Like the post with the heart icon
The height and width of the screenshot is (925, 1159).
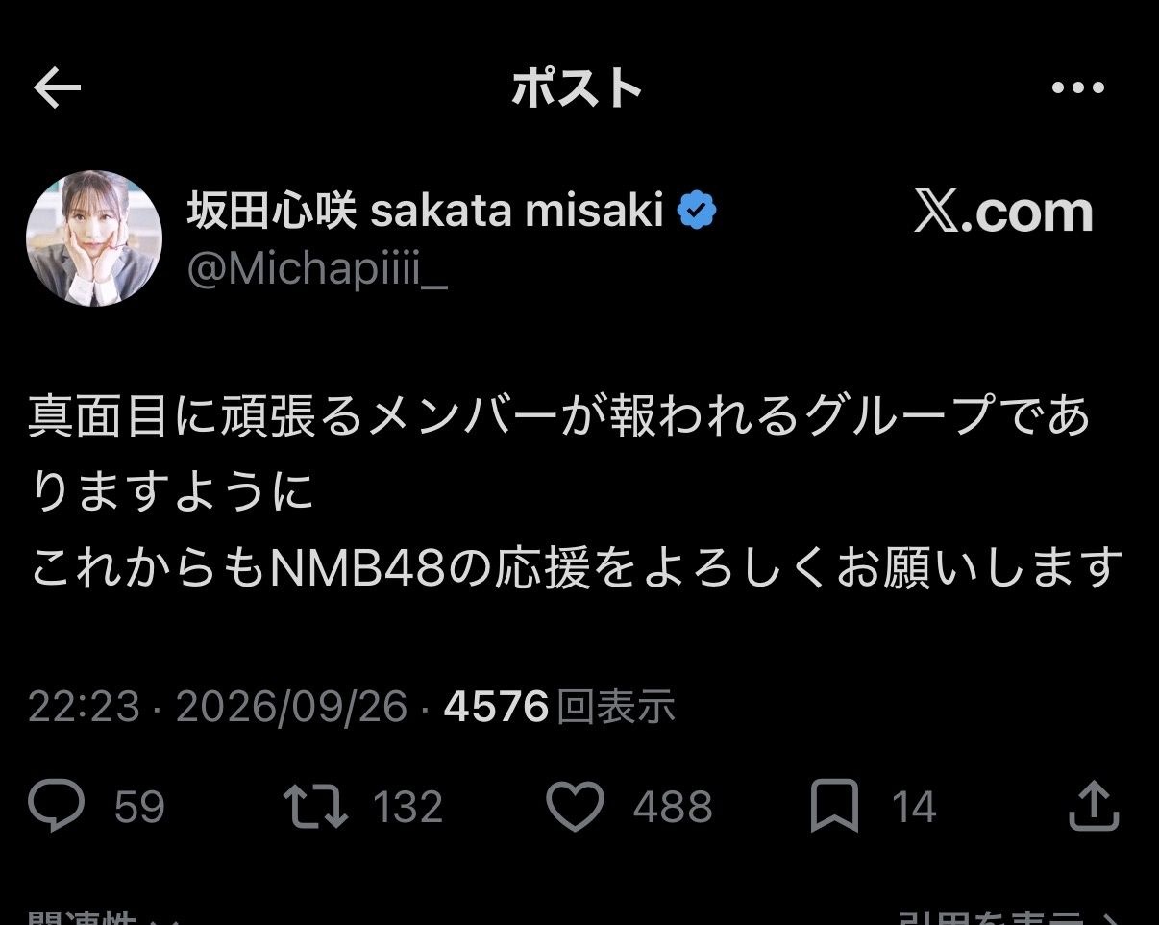tap(575, 806)
